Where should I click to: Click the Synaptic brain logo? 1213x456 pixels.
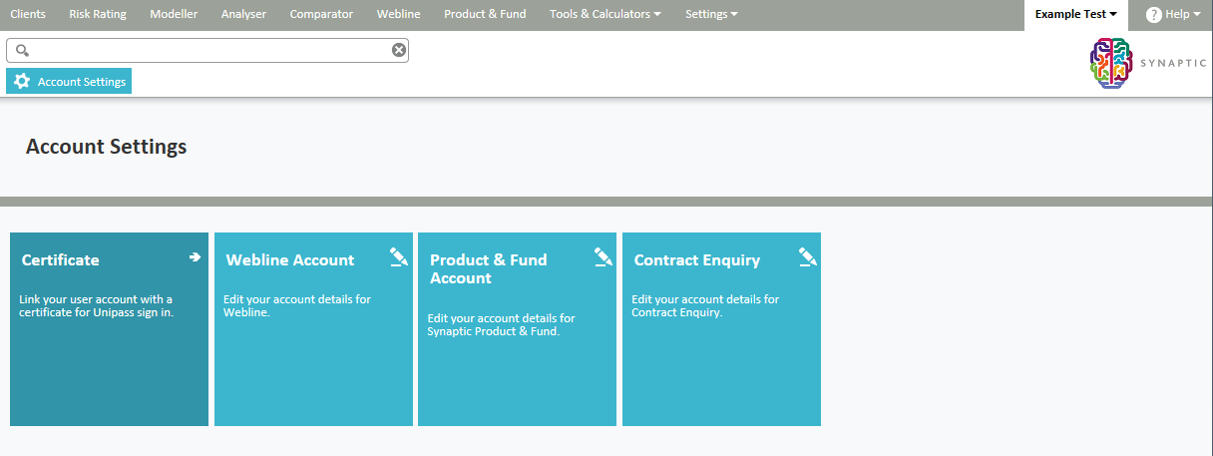tap(1113, 65)
